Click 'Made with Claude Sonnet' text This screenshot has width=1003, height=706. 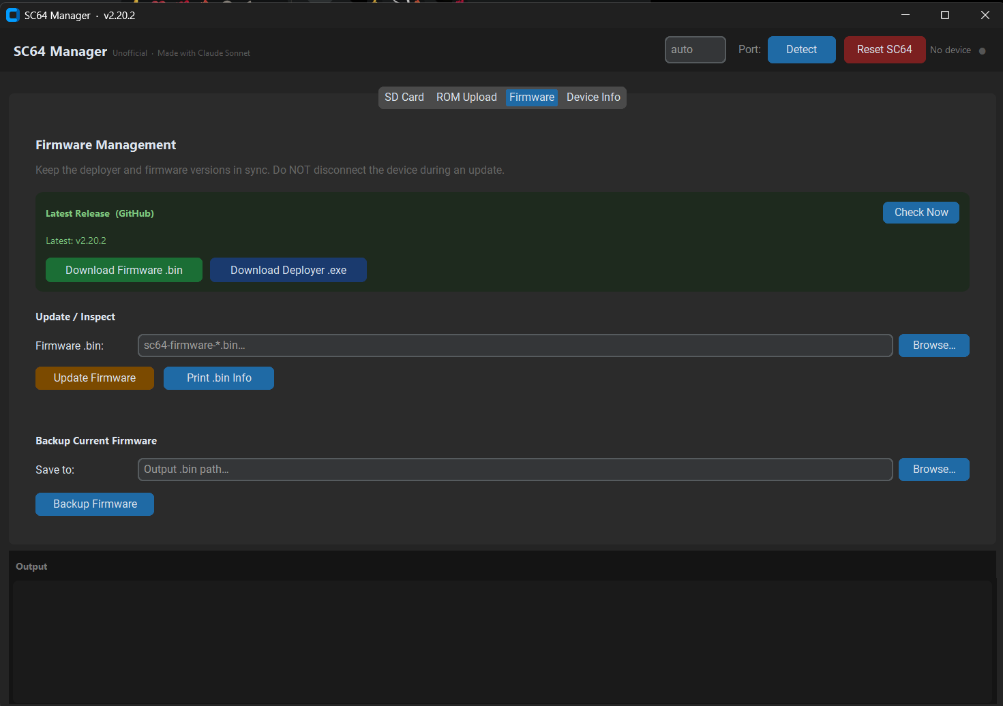pyautogui.click(x=204, y=53)
